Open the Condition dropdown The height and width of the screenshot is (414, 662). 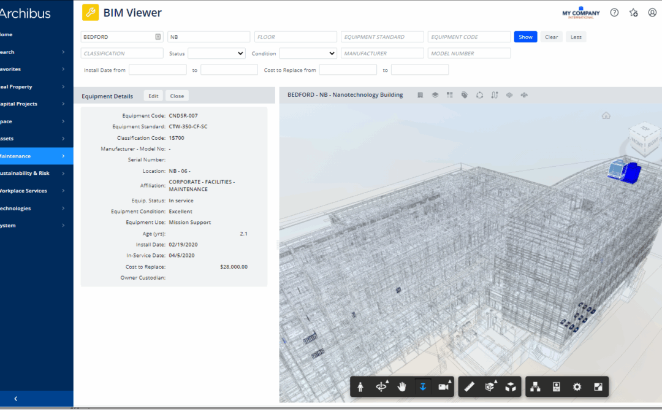(x=308, y=53)
